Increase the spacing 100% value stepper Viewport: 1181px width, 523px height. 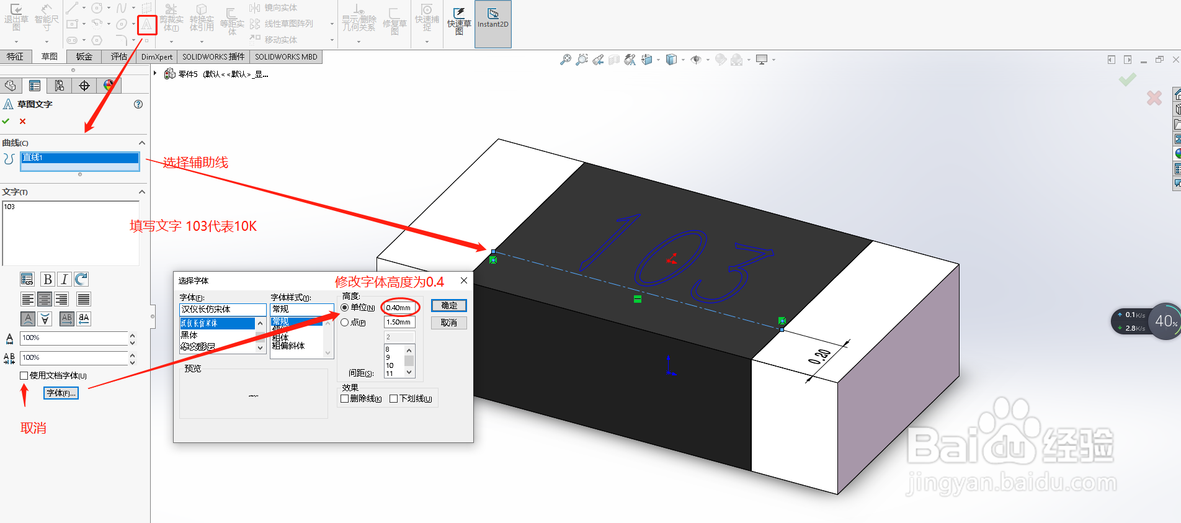point(132,354)
